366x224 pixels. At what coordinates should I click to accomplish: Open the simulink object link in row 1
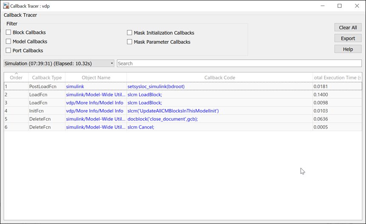coord(75,86)
